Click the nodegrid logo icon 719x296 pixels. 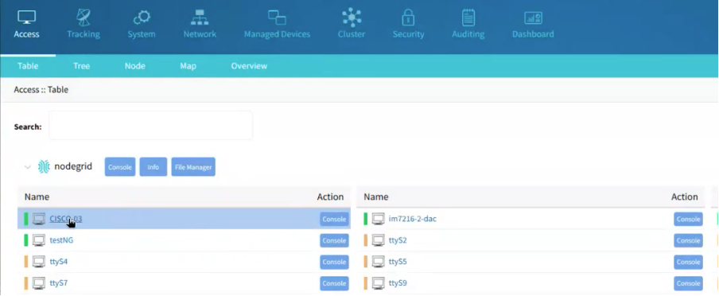coord(44,166)
